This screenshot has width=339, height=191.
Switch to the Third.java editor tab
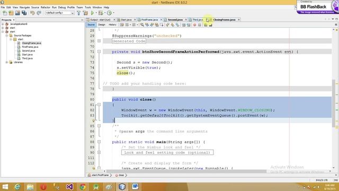(x=198, y=20)
